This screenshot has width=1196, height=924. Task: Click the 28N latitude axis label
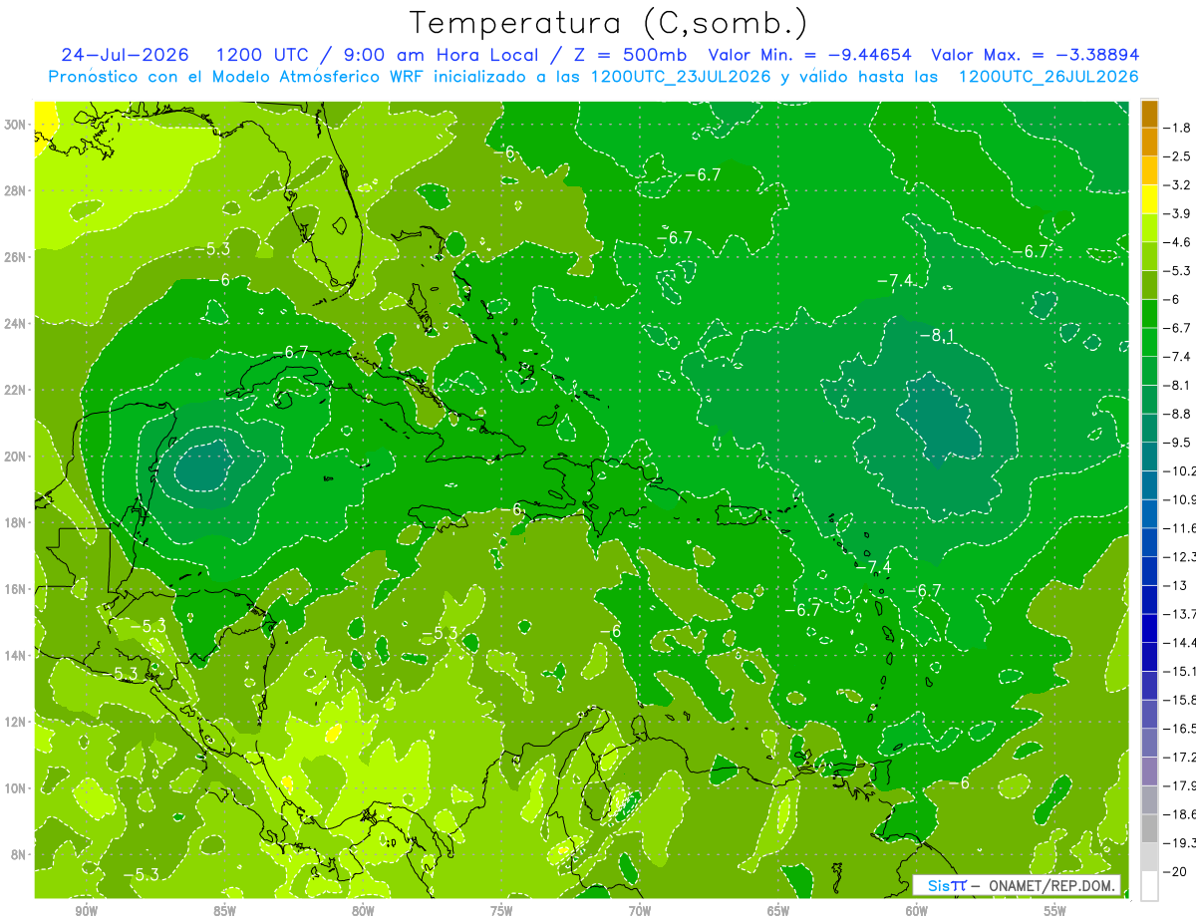point(17,190)
